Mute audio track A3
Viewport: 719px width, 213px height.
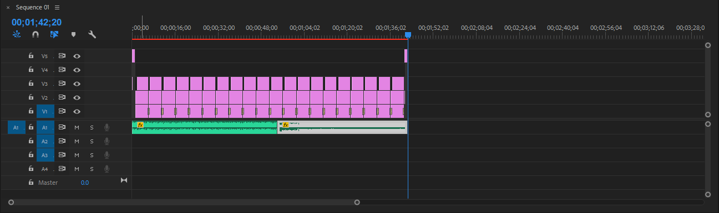77,155
